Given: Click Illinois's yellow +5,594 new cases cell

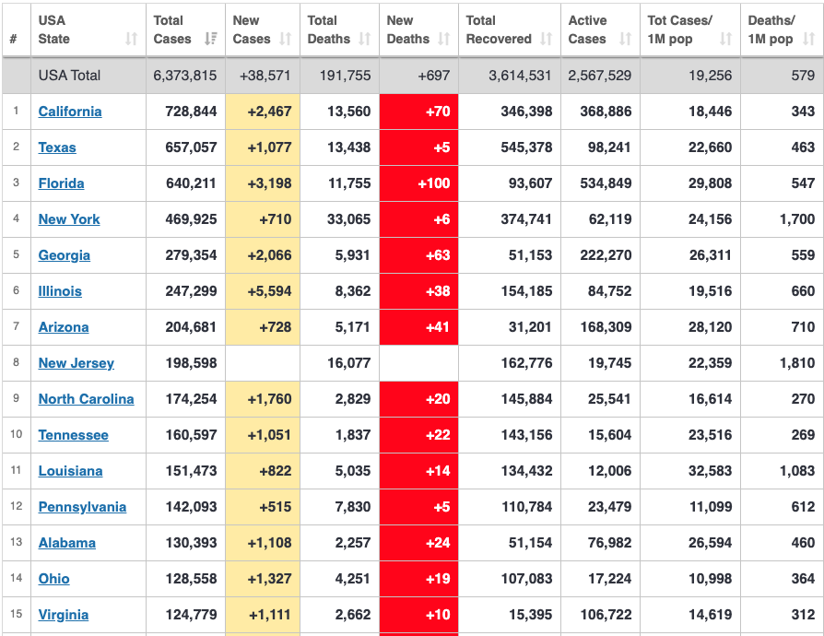Looking at the screenshot, I should pos(263,291).
